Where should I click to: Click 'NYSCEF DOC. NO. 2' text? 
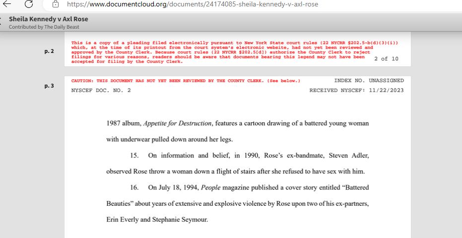[x=101, y=91]
